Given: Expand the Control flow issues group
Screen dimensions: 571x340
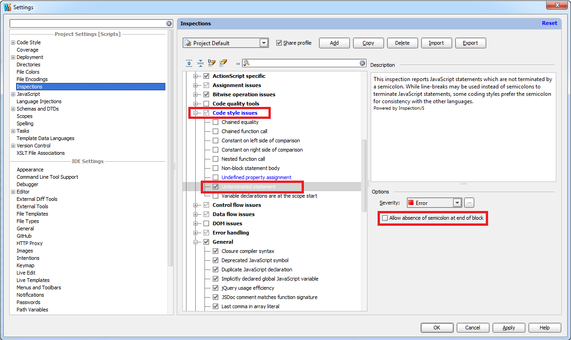Looking at the screenshot, I should [195, 205].
